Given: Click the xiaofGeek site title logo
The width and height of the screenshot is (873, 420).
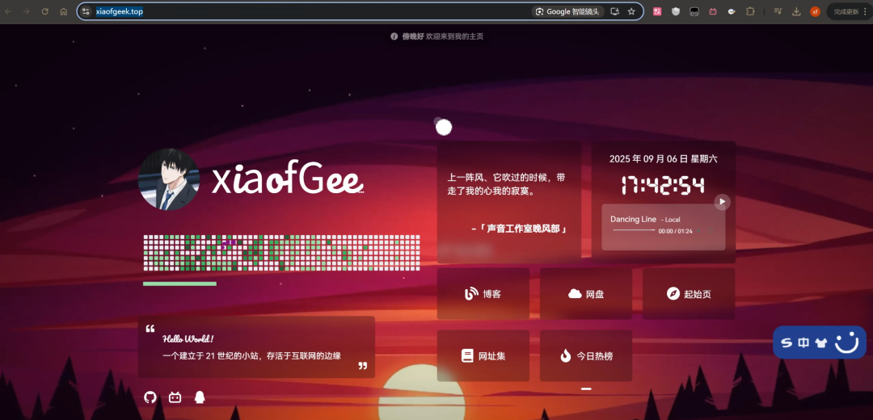Looking at the screenshot, I should pyautogui.click(x=288, y=178).
